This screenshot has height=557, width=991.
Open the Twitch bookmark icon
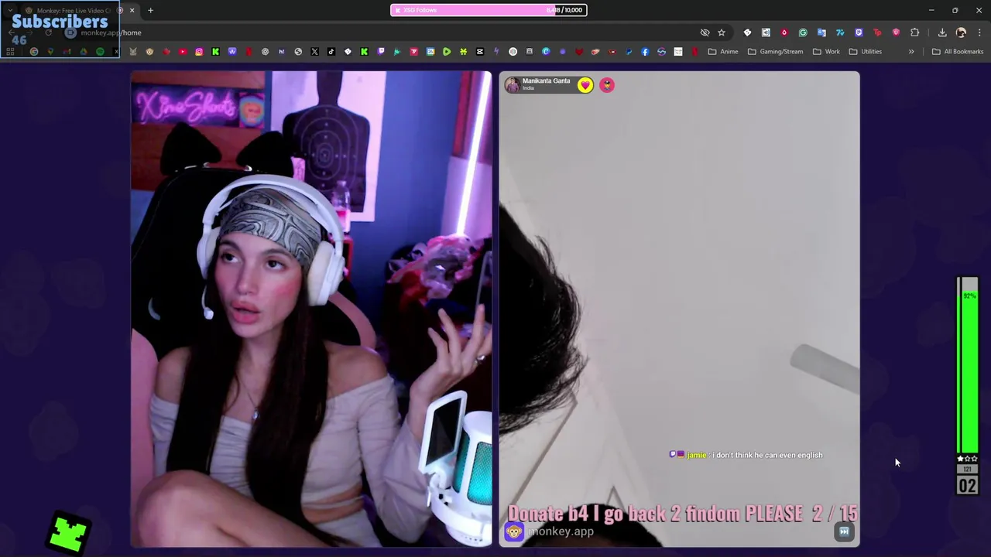pyautogui.click(x=381, y=52)
